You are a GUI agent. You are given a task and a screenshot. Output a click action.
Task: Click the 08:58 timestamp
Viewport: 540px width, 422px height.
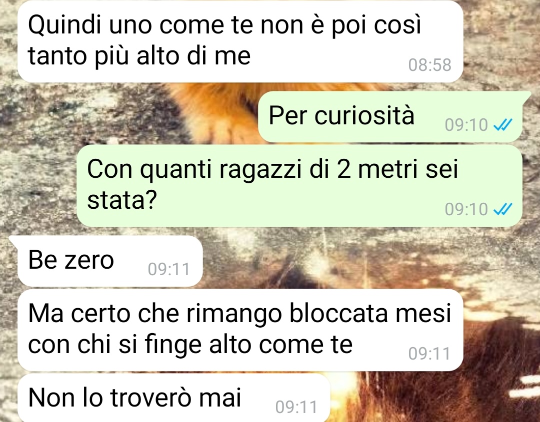(x=429, y=65)
